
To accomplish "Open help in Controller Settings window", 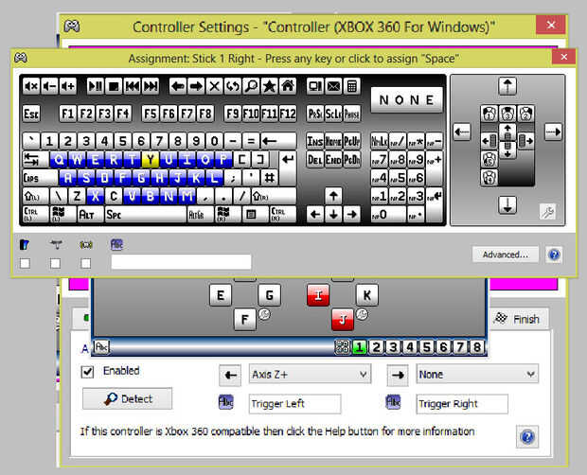I will pos(527,437).
